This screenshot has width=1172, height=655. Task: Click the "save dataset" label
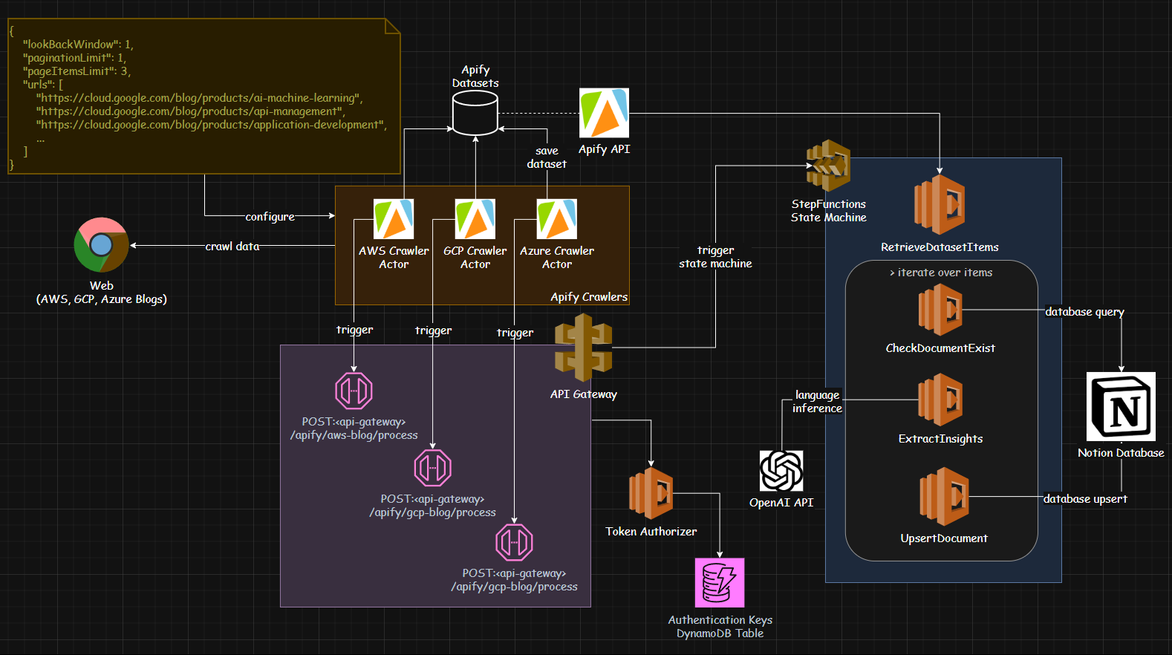point(547,157)
